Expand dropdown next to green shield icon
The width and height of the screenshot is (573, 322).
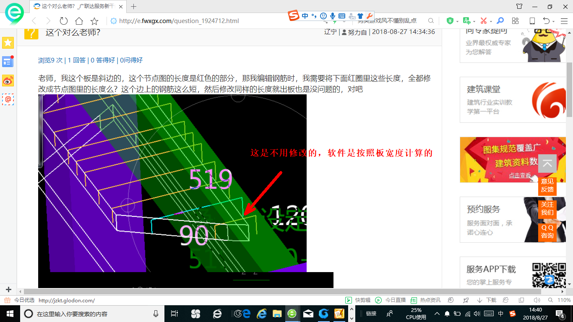pyautogui.click(x=457, y=21)
